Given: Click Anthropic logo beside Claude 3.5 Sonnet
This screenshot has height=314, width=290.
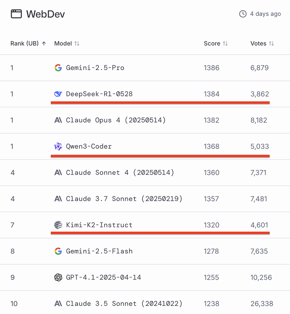Looking at the screenshot, I should 58,304.
